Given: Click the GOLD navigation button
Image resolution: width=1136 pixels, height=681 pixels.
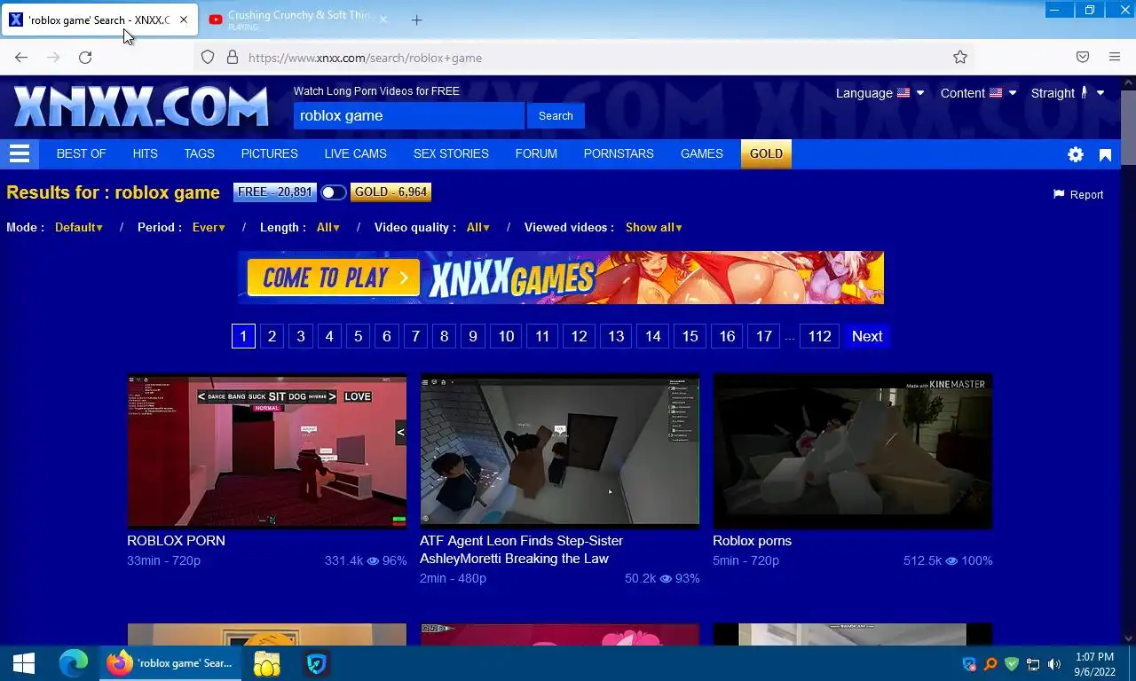Looking at the screenshot, I should point(766,153).
